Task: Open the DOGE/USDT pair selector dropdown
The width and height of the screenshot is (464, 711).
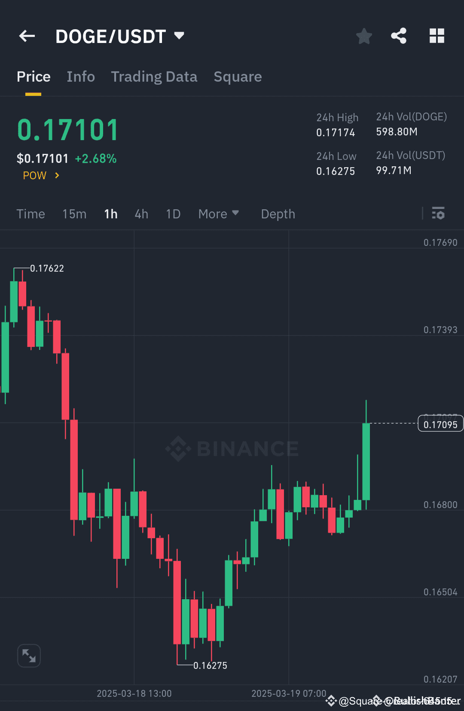Action: point(179,36)
